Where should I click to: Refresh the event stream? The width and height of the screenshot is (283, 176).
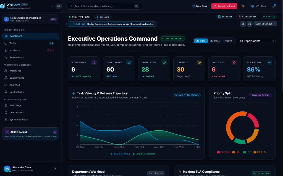click(x=250, y=24)
